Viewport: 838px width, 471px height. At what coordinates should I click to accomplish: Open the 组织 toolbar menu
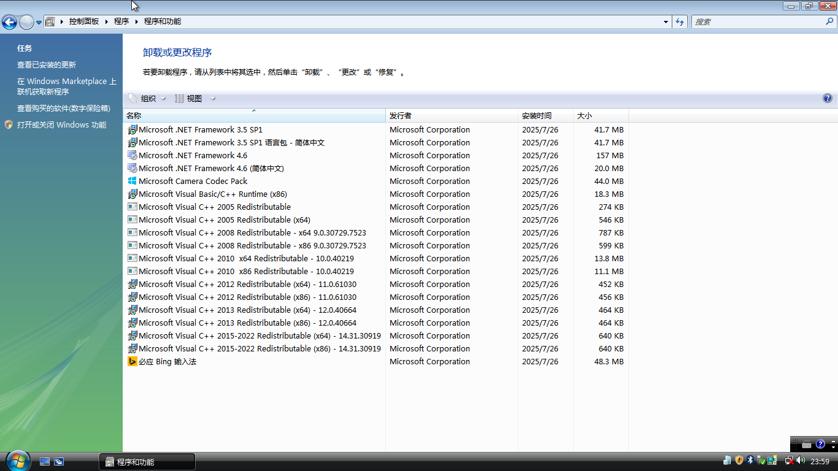coord(147,98)
